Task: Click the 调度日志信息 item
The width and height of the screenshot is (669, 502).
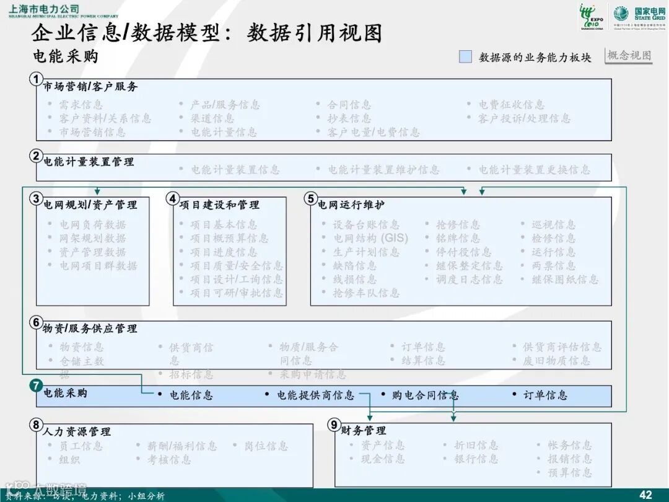Action: coord(470,279)
